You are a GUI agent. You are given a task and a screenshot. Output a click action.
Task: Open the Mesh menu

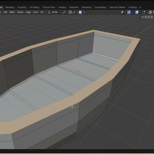pyautogui.click(x=12, y=12)
